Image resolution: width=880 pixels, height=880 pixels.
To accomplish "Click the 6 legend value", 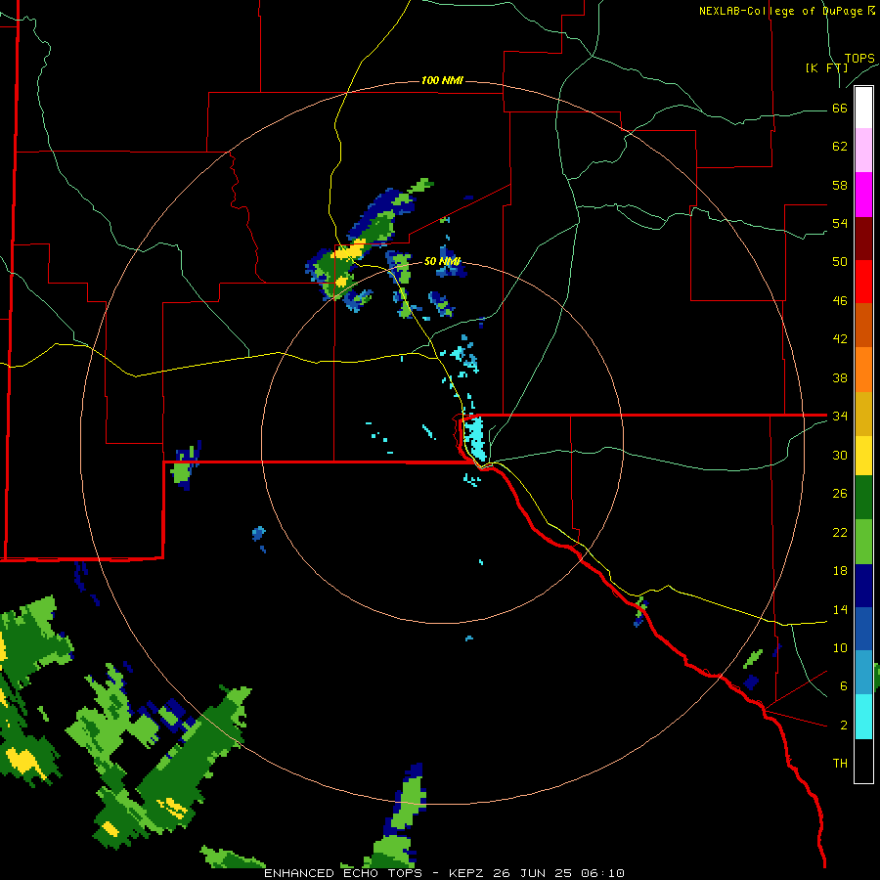I will point(844,685).
